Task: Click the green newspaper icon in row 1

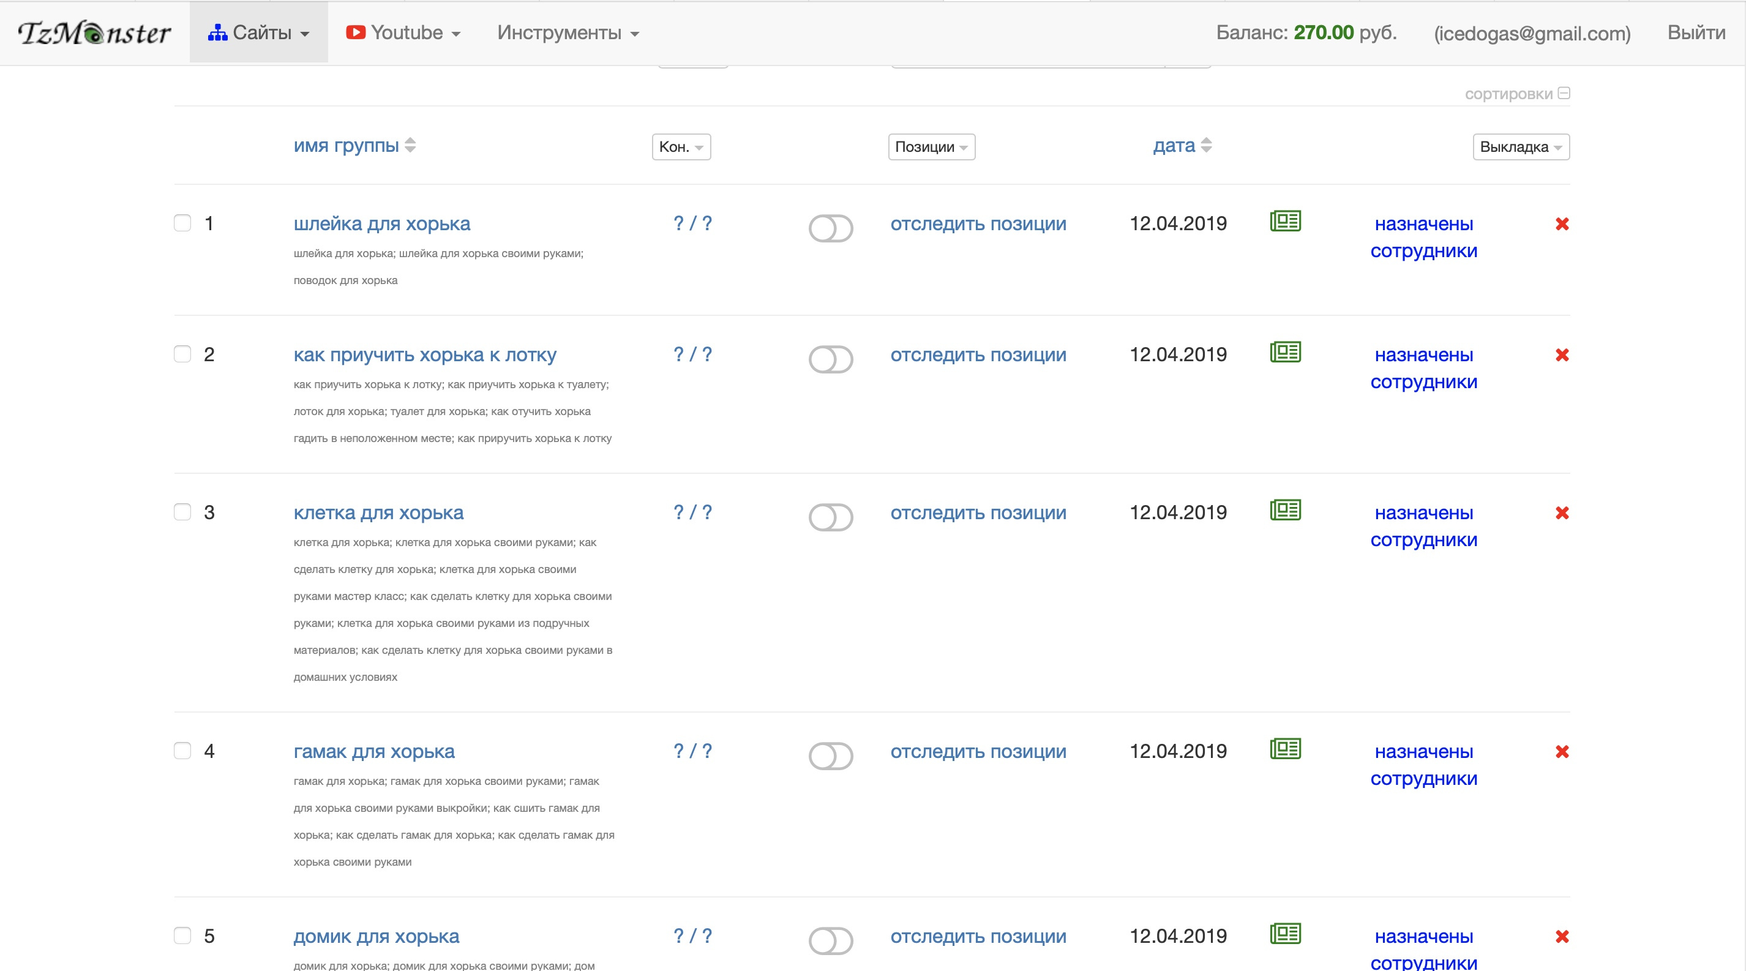Action: (x=1284, y=221)
